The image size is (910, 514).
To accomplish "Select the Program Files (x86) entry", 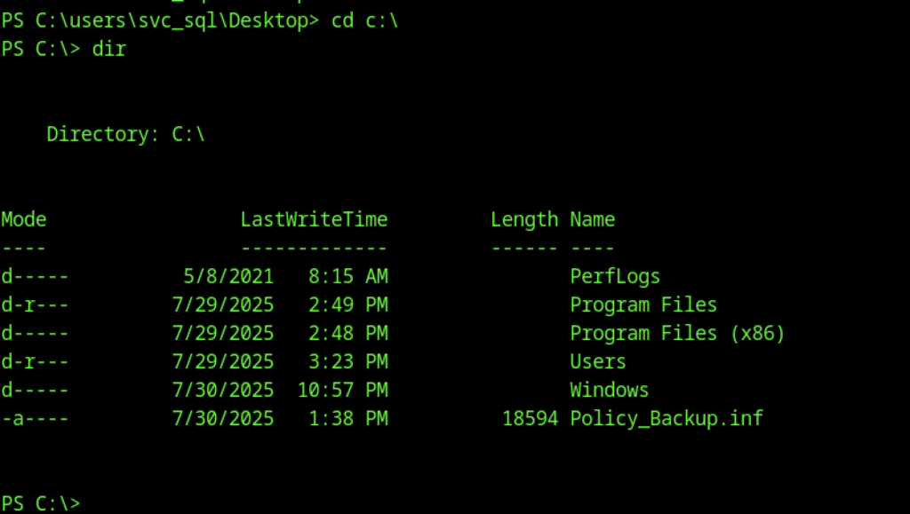I will point(677,334).
